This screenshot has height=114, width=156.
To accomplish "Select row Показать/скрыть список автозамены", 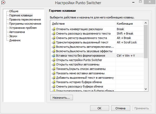I will coord(97,69).
